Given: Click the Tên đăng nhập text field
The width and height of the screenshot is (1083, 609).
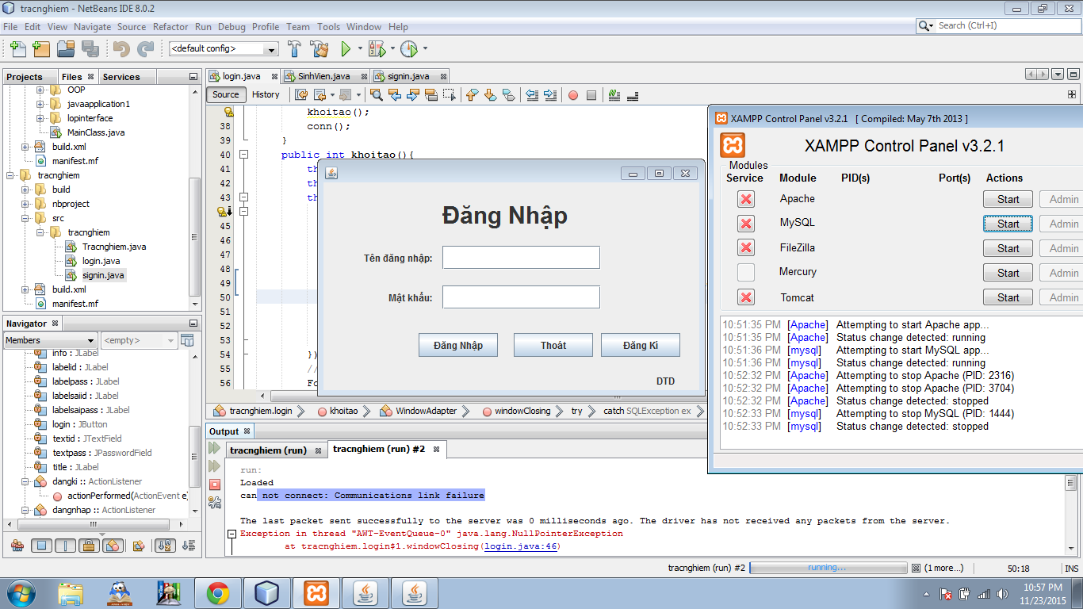Looking at the screenshot, I should point(521,258).
